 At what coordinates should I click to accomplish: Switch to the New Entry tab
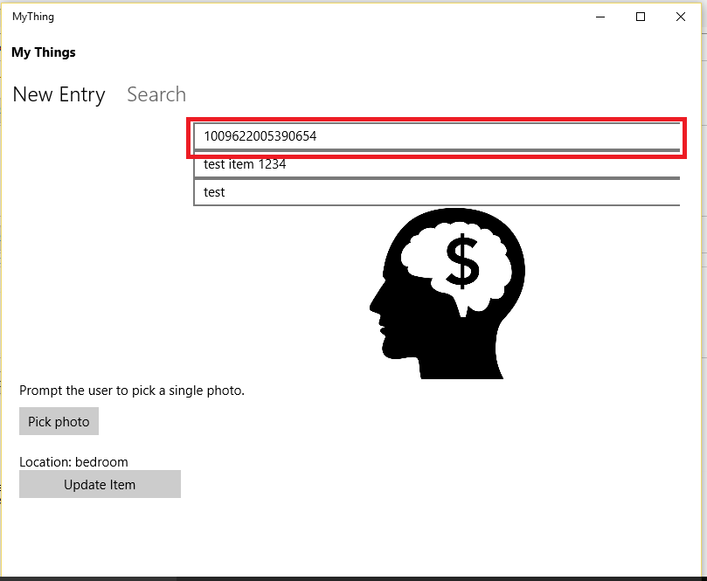pyautogui.click(x=59, y=94)
